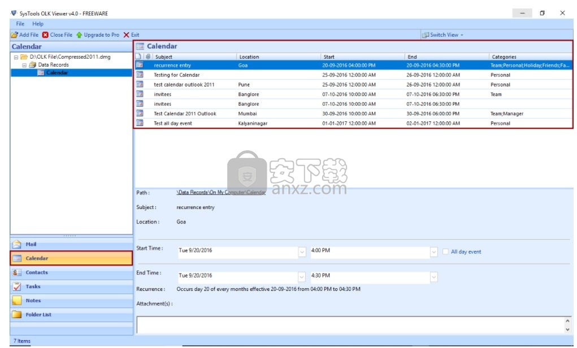This screenshot has height=348, width=577.
Task: Click calendar icon of 'Test all day event' row
Action: pyautogui.click(x=140, y=123)
